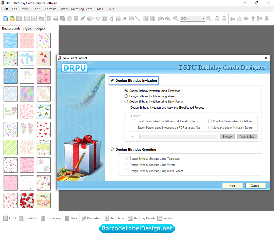Check Save the Log of Invitation Design
The image size is (274, 233).
210,128
